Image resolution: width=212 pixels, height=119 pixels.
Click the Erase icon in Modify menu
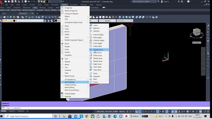coord(62,26)
